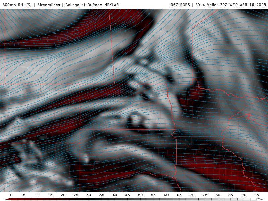The image size is (268, 201).
Task: Click the 45 label on the colorbar
Action: point(128,195)
